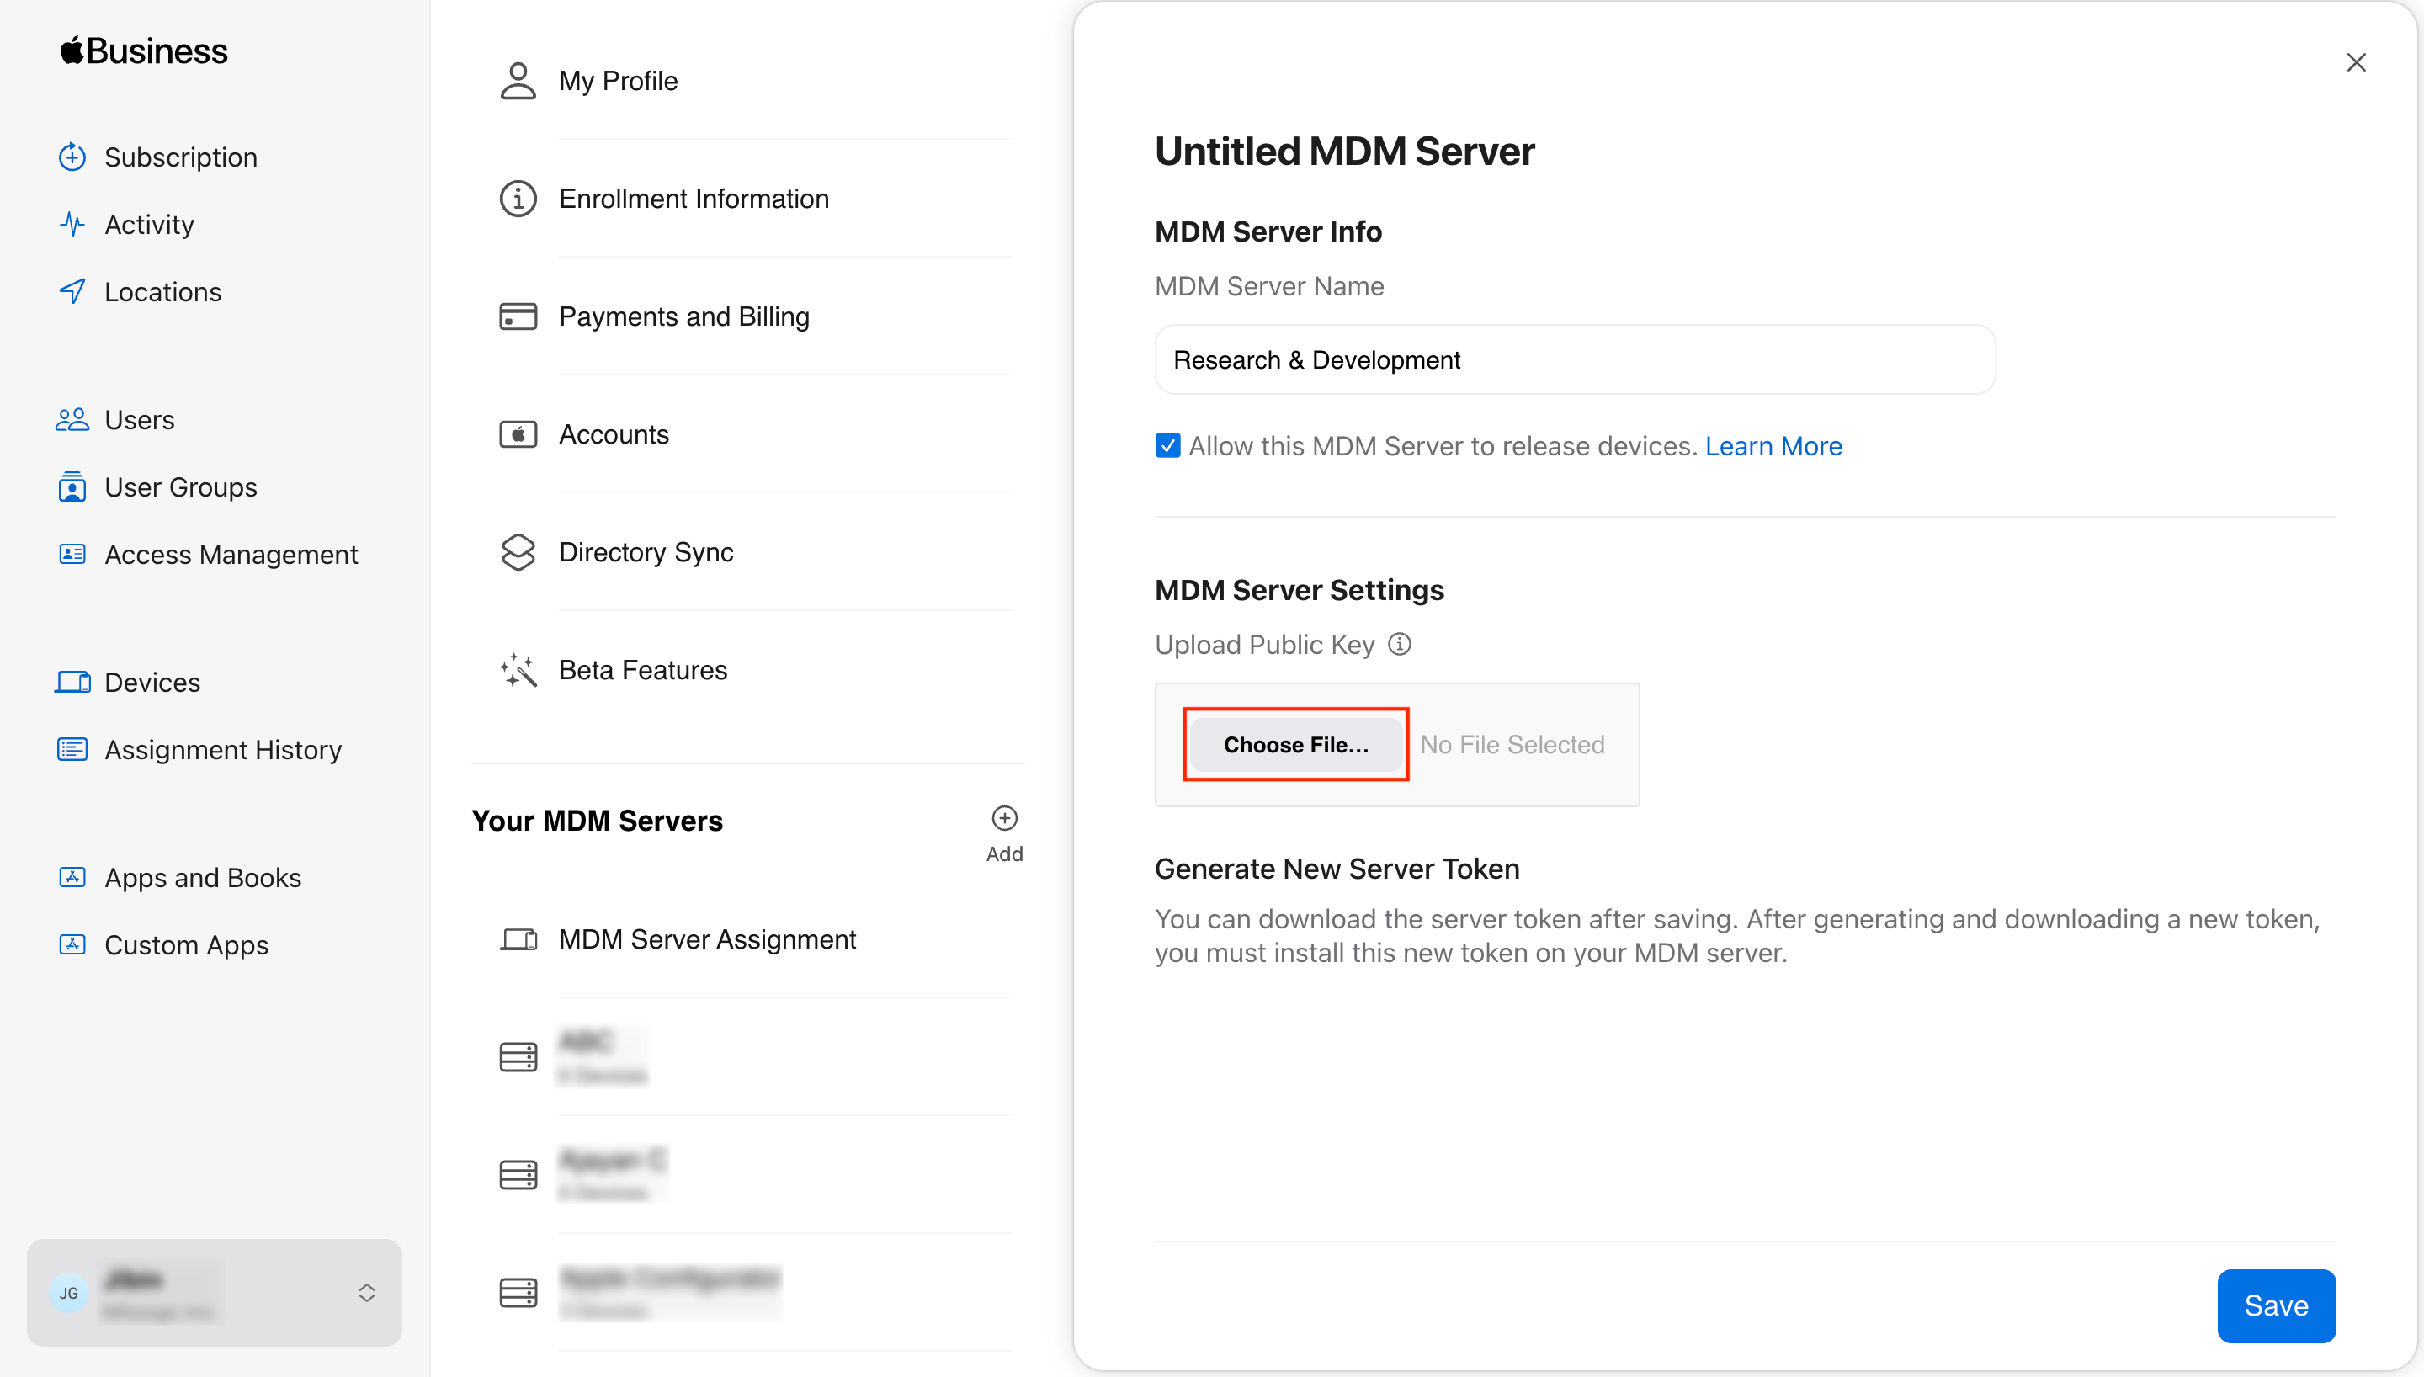Click the Payments and Billing card icon
The image size is (2424, 1377).
pyautogui.click(x=518, y=316)
